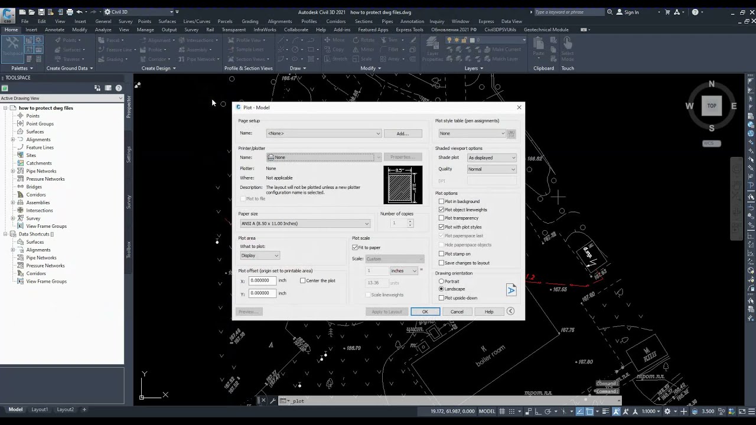Open the Annotate ribbon tab

[x=54, y=30]
